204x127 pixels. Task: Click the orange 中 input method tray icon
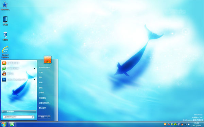pyautogui.click(x=165, y=124)
